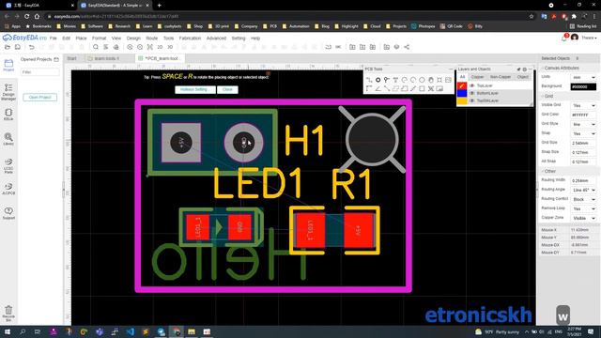Open the Routing Angle dropdown
Screen dimensions: 601x338
point(583,190)
